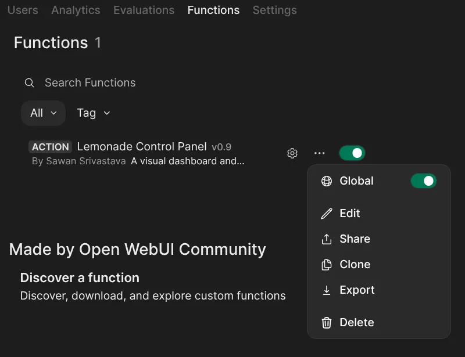Select Export in the menu

[379, 290]
